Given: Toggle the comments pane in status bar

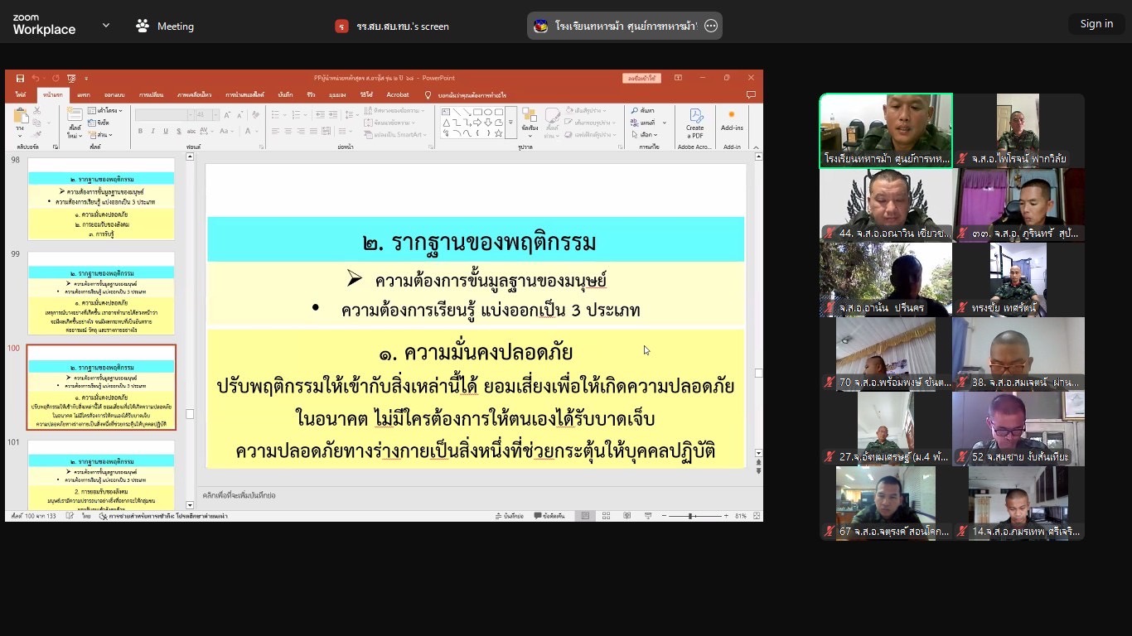Looking at the screenshot, I should click(550, 516).
